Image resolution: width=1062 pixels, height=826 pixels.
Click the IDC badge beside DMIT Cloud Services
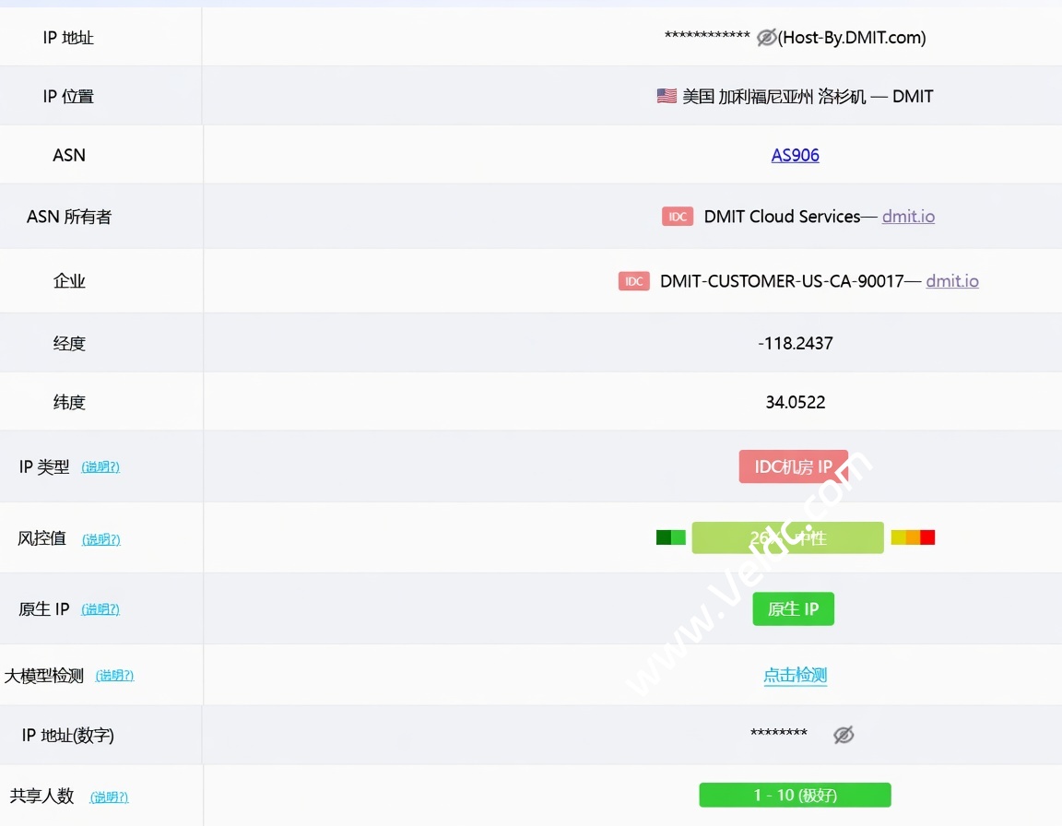(x=678, y=217)
